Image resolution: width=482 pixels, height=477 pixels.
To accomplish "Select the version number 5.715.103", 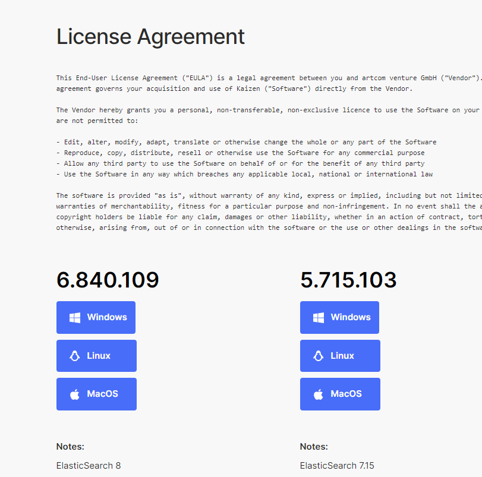I will pos(348,280).
